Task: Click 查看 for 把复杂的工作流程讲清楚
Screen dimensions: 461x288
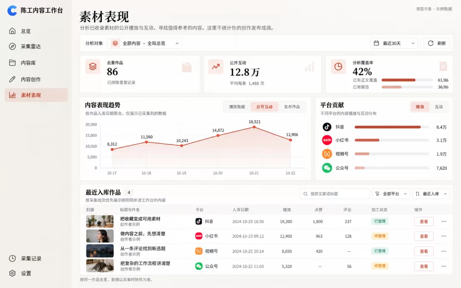Action: tap(424, 266)
